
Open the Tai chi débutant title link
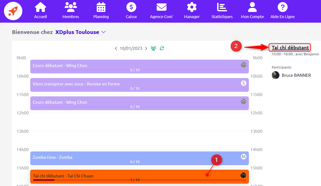coord(290,47)
